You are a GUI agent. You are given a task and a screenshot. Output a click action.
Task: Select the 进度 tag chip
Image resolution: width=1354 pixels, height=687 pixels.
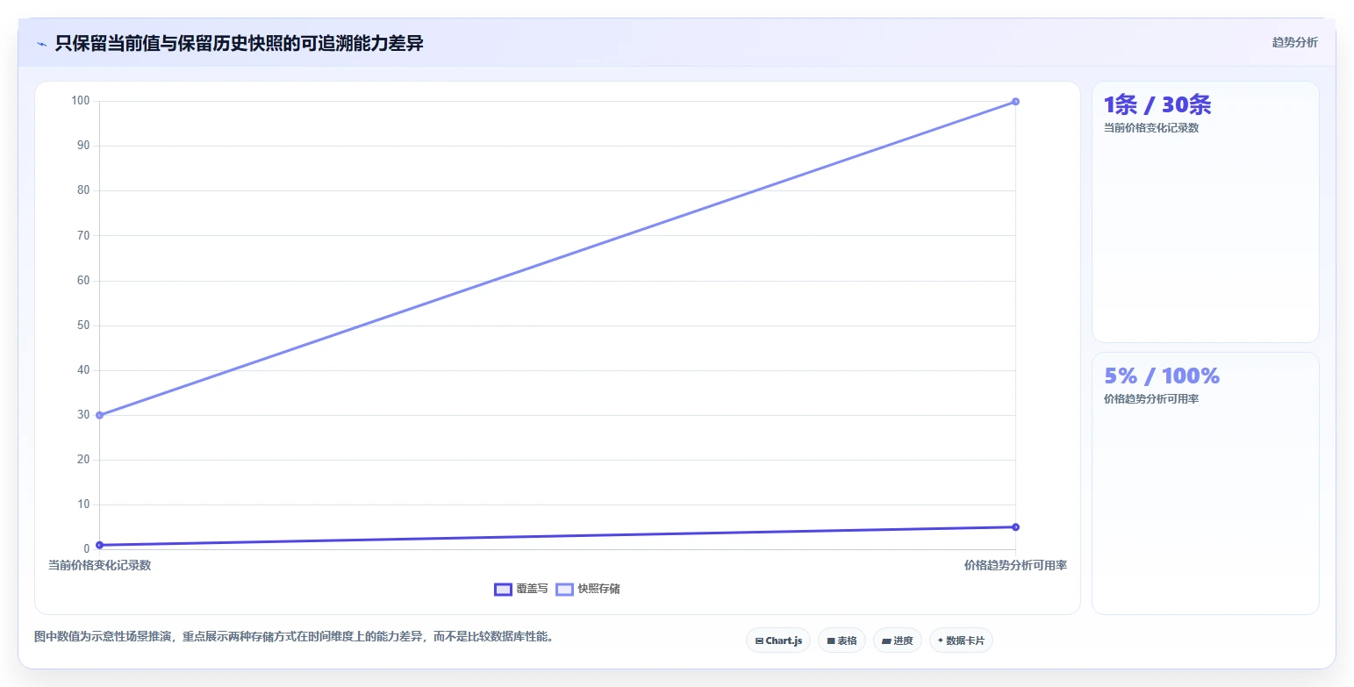(898, 640)
